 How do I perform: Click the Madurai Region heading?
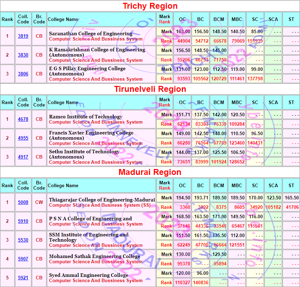[x=150, y=172]
